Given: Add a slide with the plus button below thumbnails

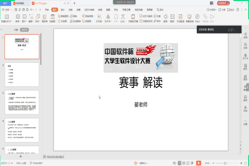Looking at the screenshot, I should [21, 156].
